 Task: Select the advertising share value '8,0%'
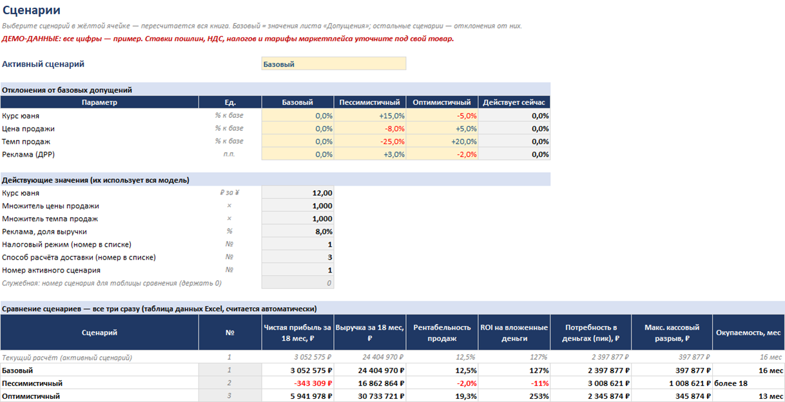(x=298, y=232)
